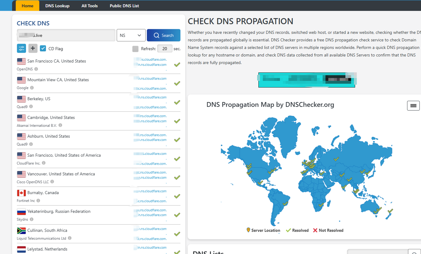Click the info icon next to Google
This screenshot has height=254, width=421.
click(x=32, y=88)
